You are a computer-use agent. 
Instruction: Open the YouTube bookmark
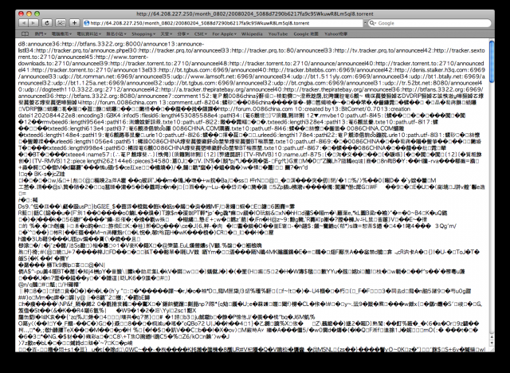278,33
